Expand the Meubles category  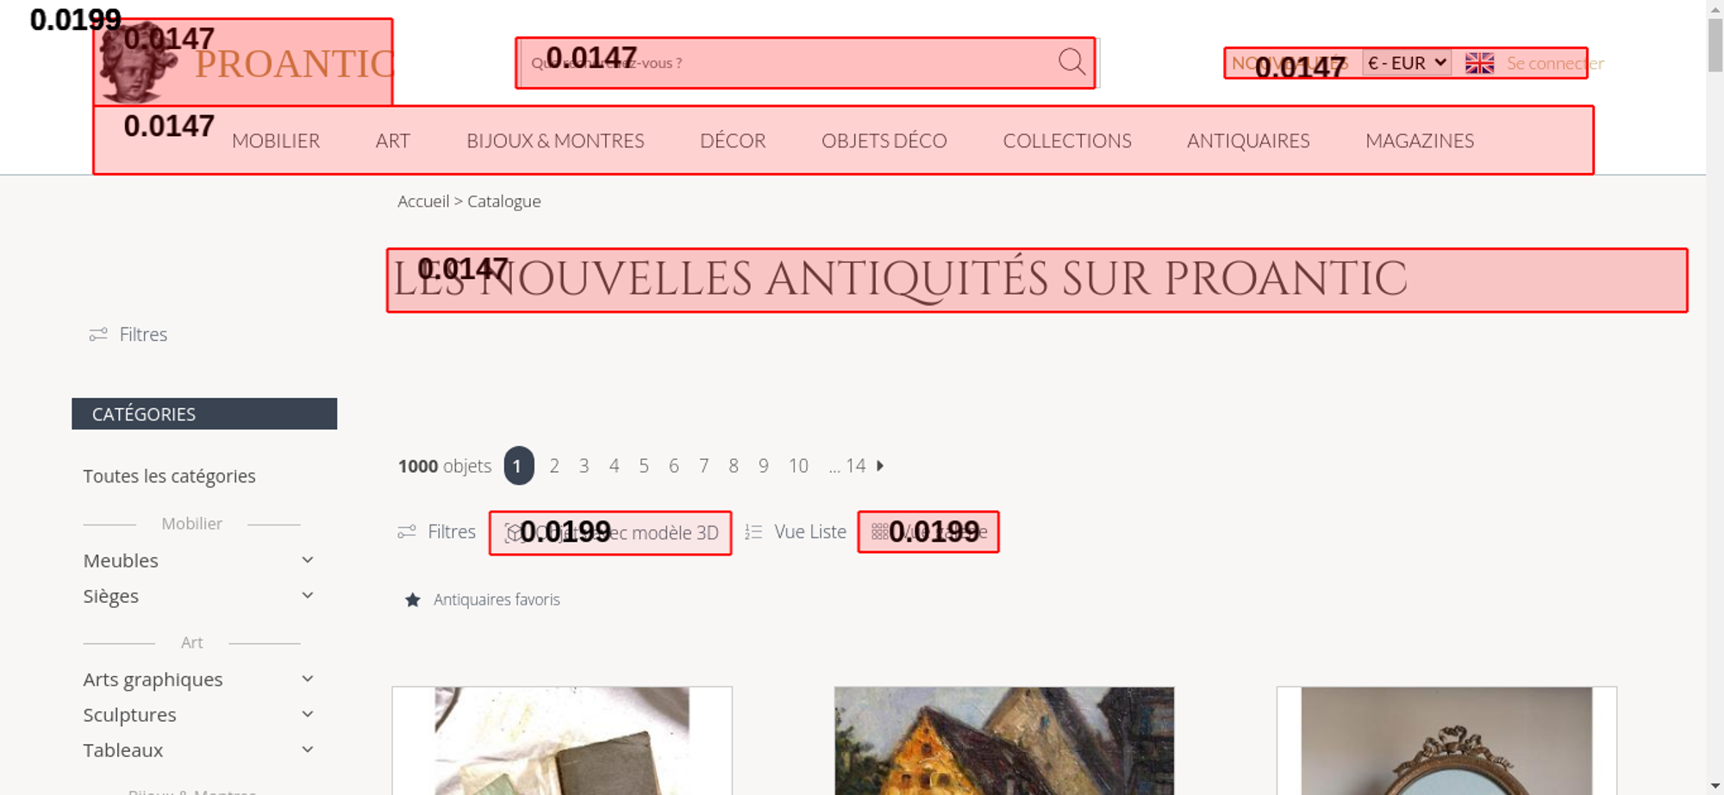(308, 561)
